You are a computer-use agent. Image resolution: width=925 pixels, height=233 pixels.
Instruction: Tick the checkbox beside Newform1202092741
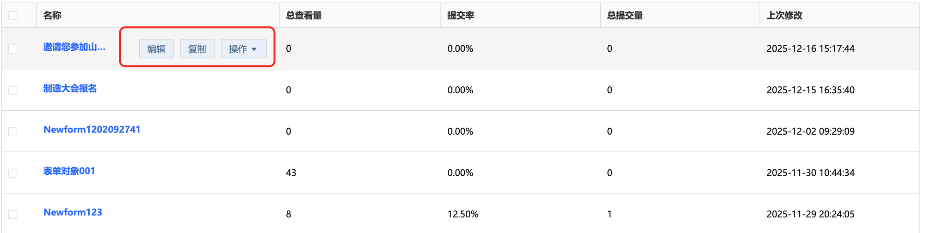[13, 132]
